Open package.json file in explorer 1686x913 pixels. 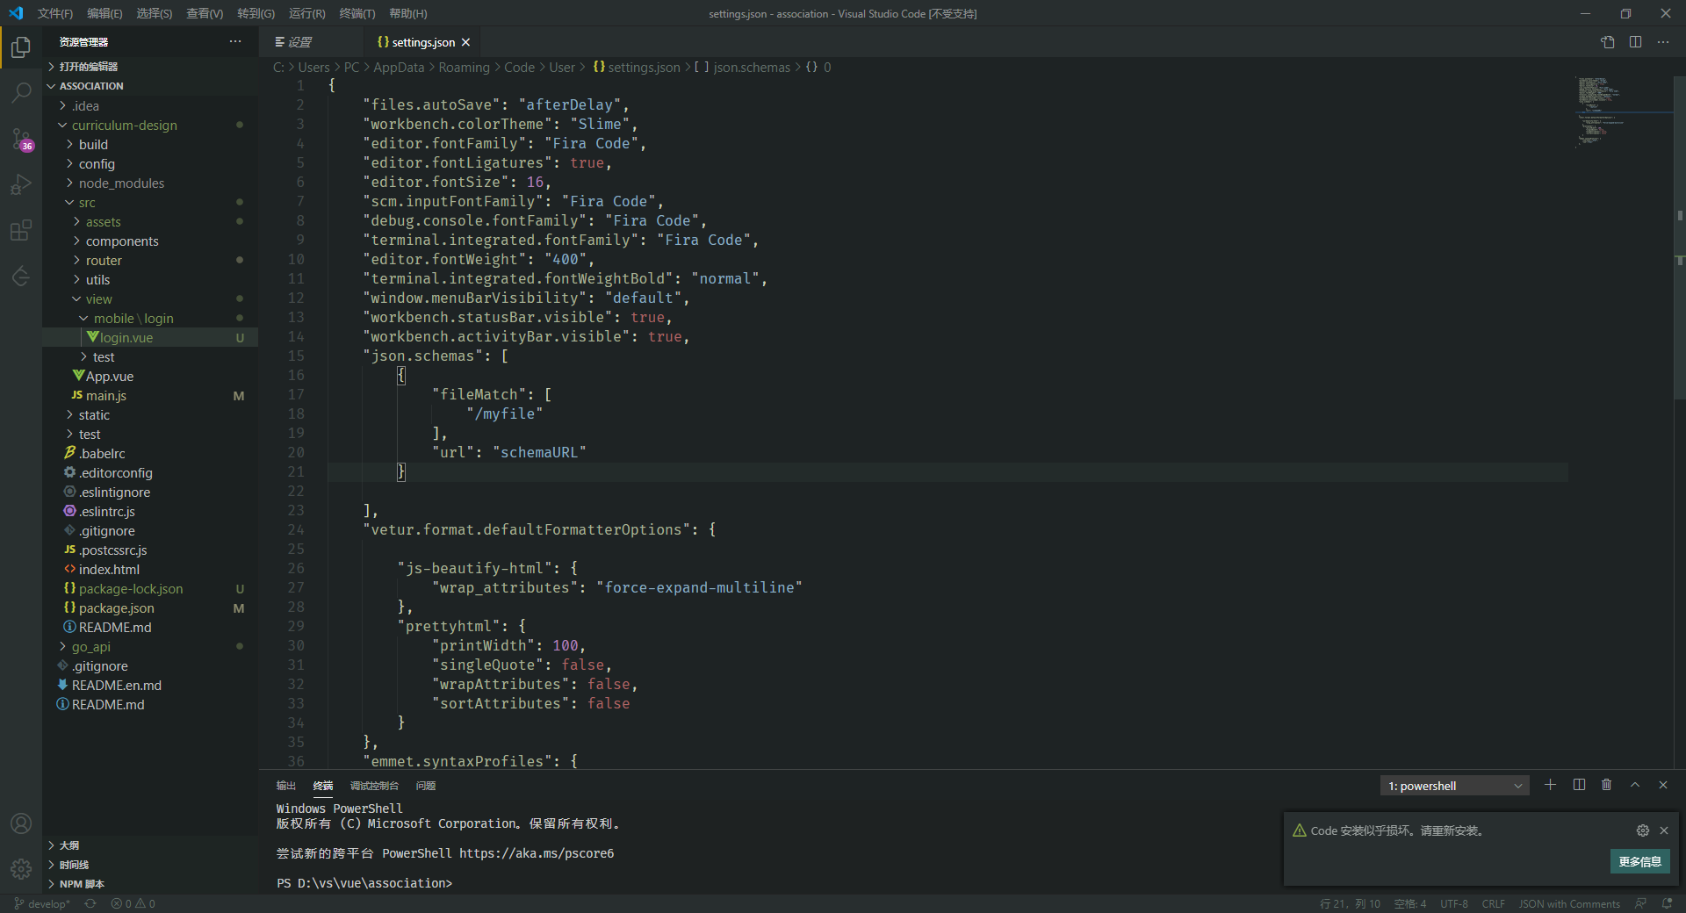pyautogui.click(x=150, y=607)
